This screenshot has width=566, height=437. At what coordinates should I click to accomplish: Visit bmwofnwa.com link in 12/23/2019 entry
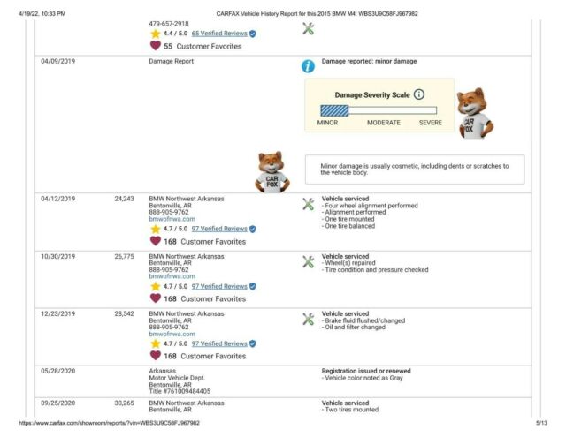pos(172,334)
